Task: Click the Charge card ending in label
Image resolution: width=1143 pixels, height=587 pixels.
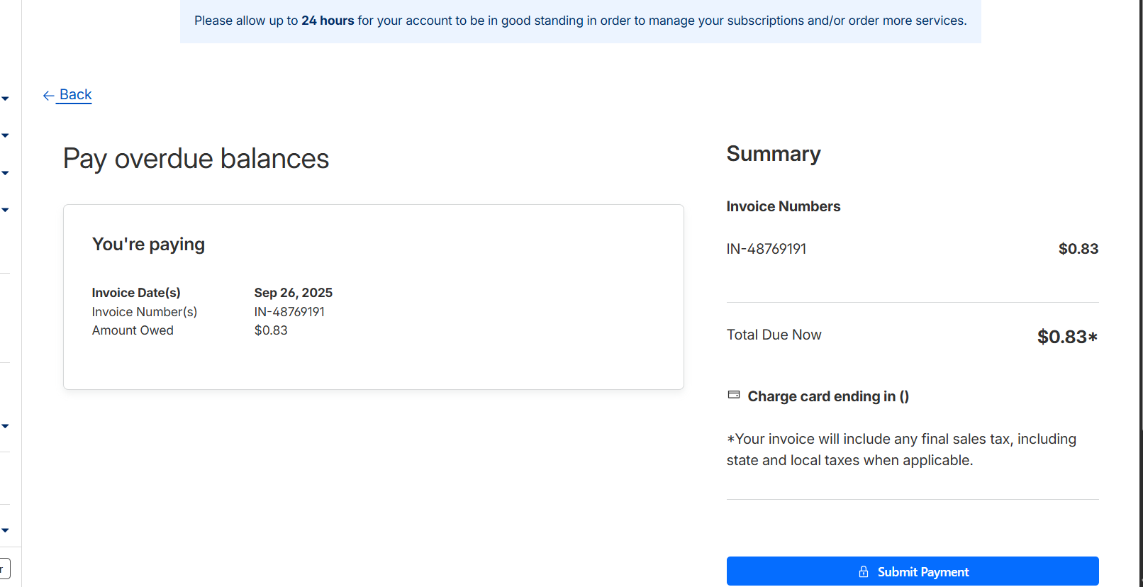Action: tap(827, 396)
